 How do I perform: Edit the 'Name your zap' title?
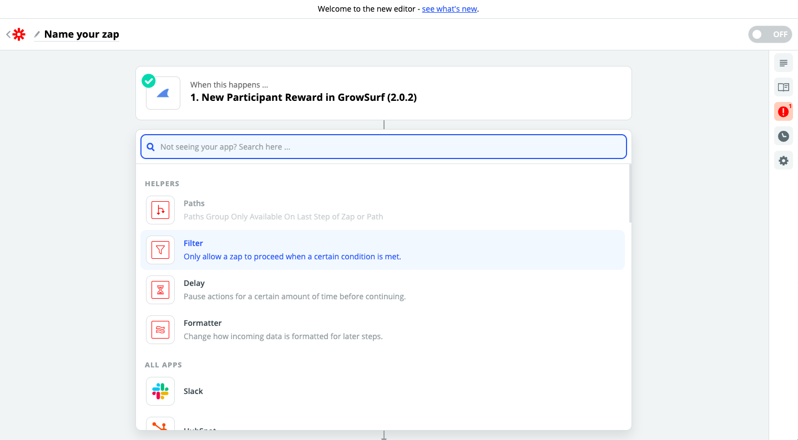(x=82, y=34)
